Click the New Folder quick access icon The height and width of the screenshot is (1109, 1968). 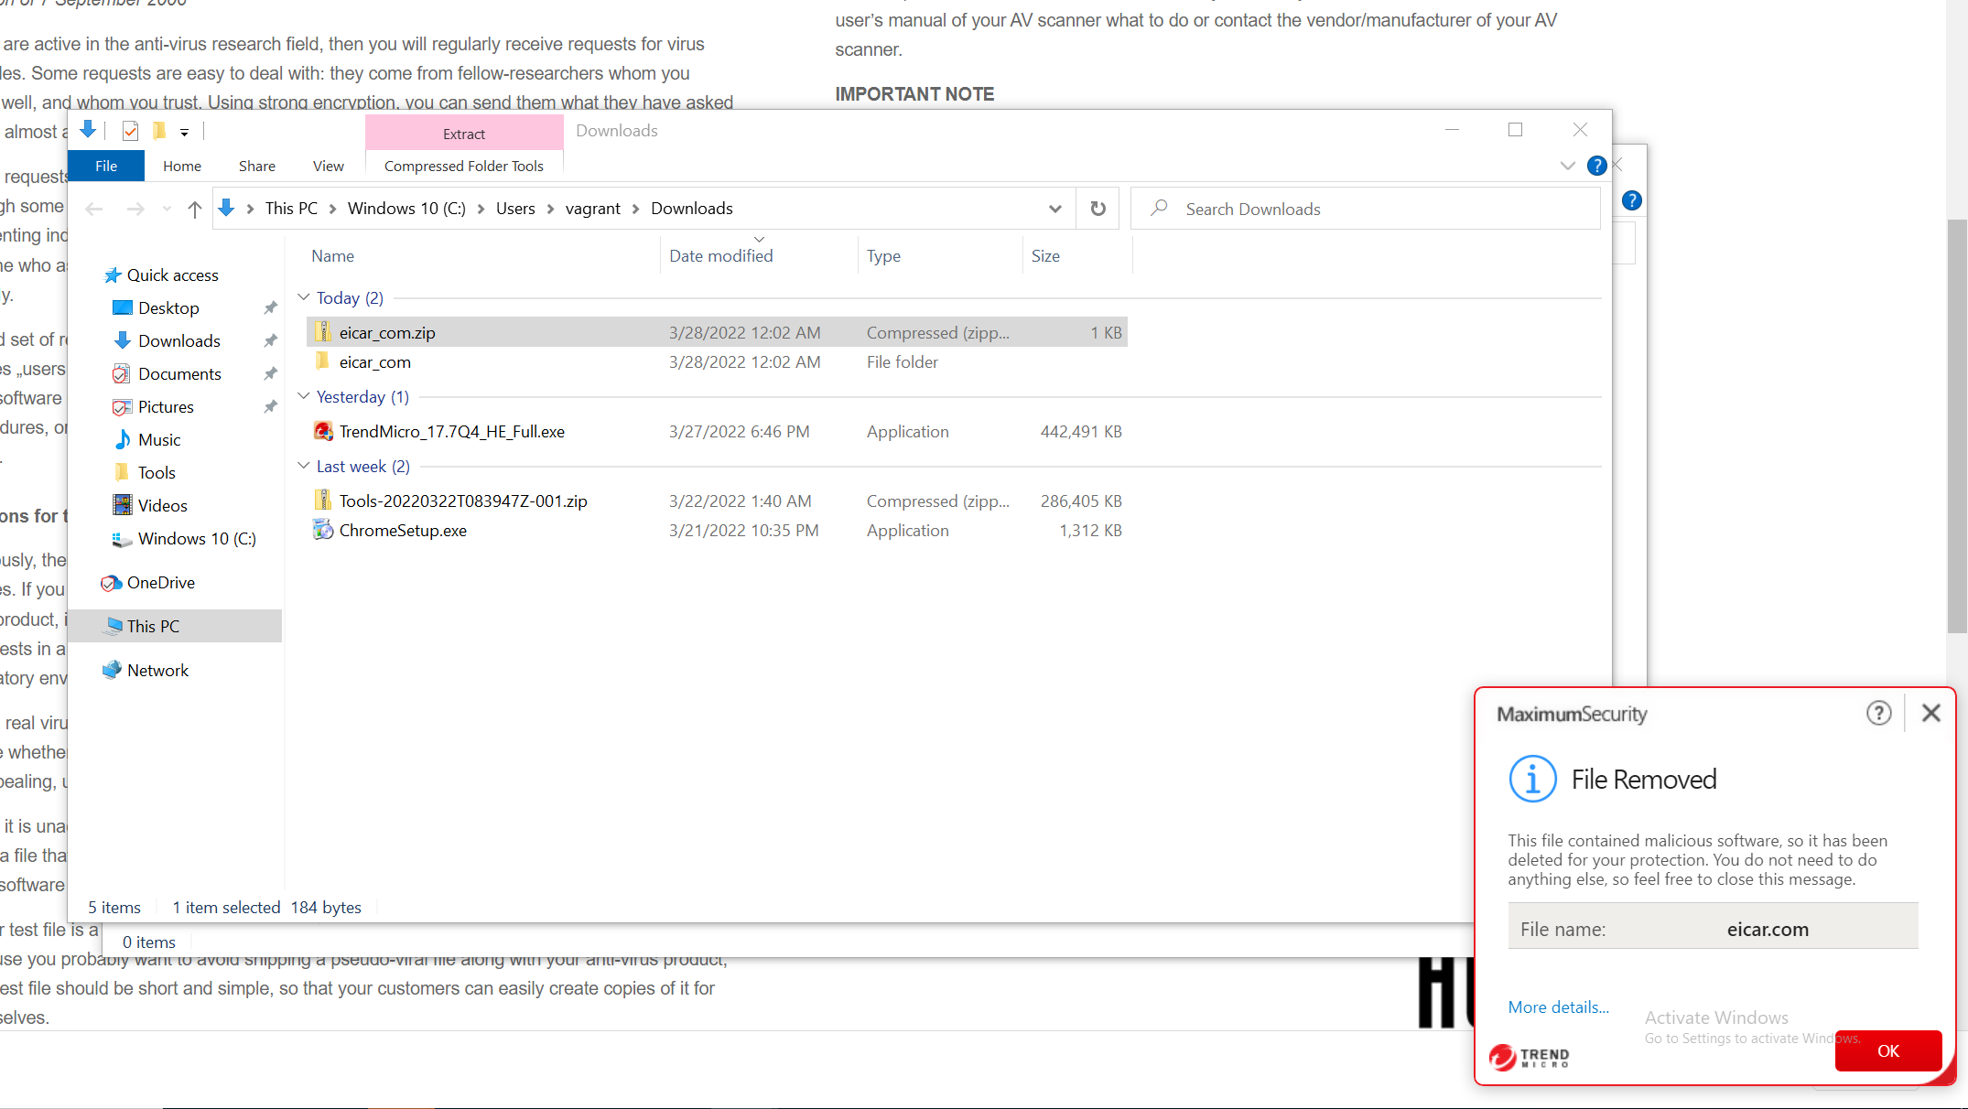pyautogui.click(x=159, y=130)
